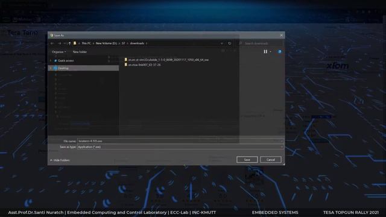
Task: Close the Save As dialog
Action: pos(282,36)
